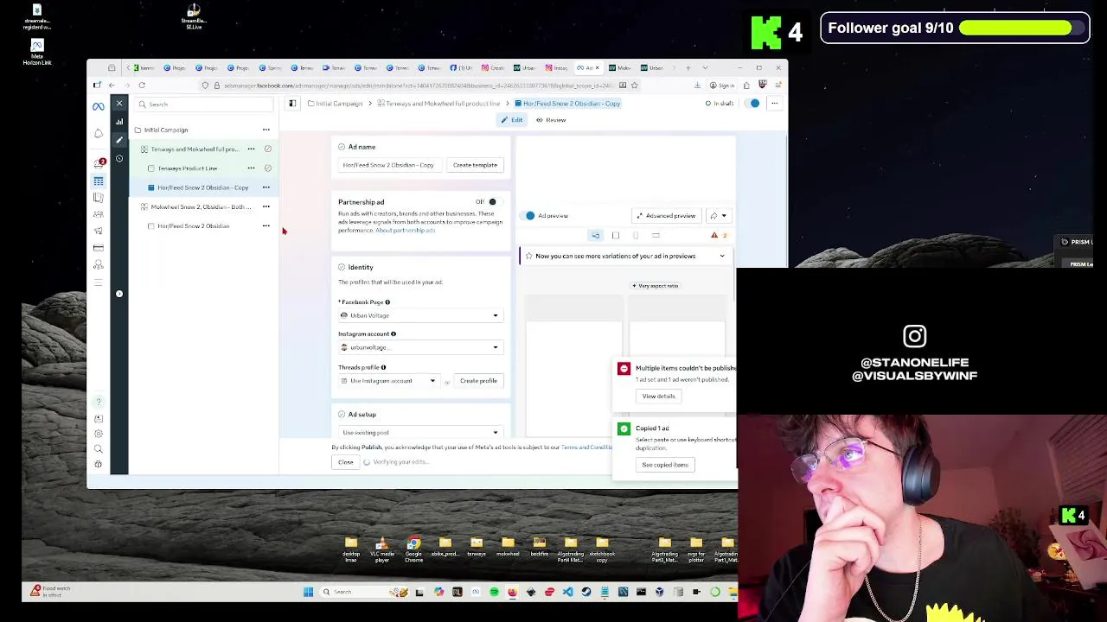Open more options for Mokwheel Snow 2 row

click(x=266, y=206)
